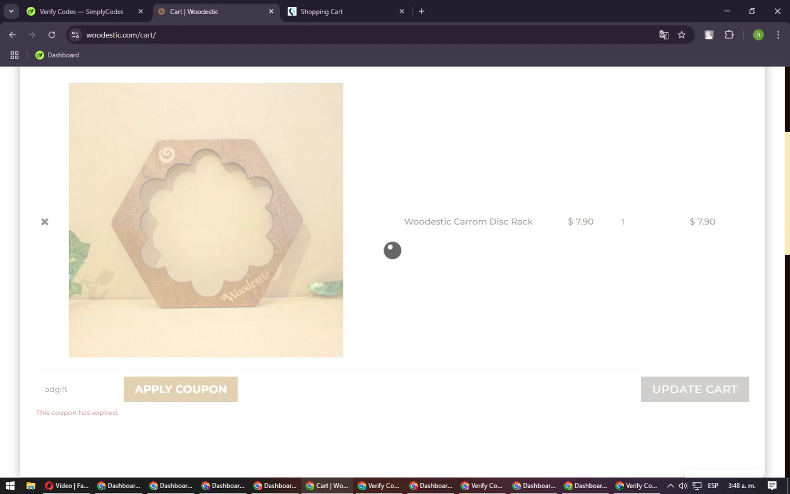790x494 pixels.
Task: Open network settings tray icon
Action: point(697,486)
